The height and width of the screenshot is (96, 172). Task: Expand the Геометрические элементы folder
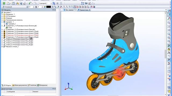click(2, 20)
